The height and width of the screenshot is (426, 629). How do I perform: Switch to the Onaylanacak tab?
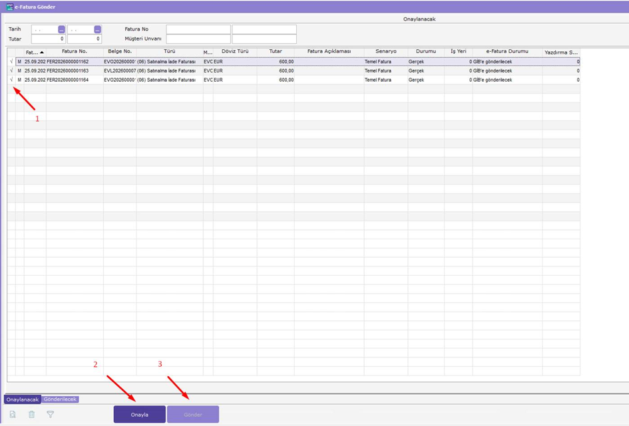(23, 399)
